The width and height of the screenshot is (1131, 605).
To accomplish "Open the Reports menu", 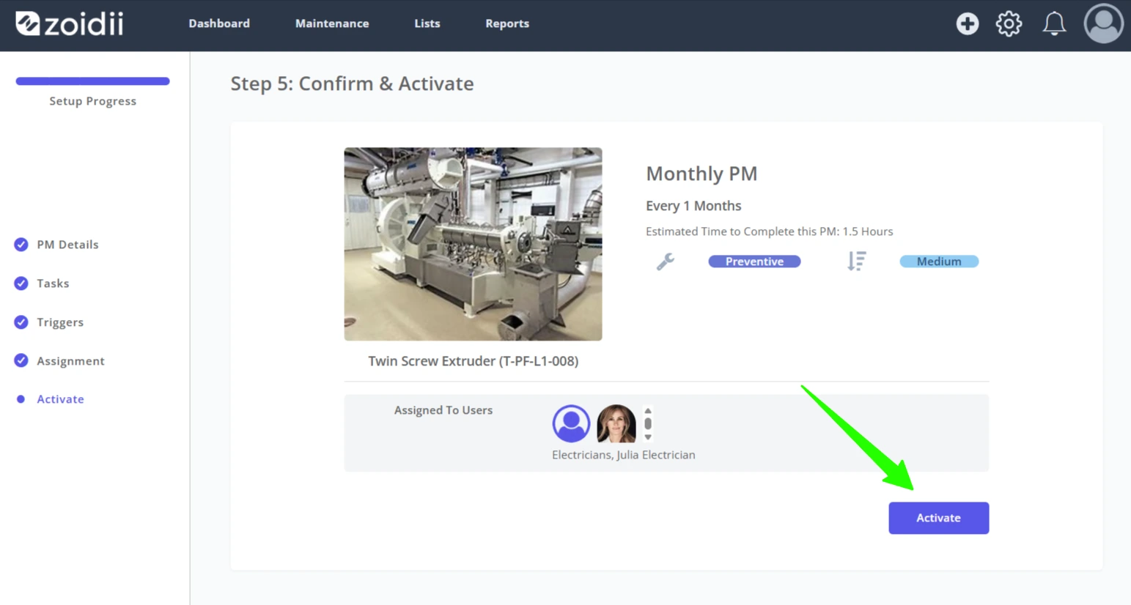I will click(507, 23).
